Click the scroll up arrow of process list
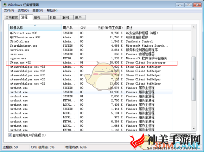 194,27
